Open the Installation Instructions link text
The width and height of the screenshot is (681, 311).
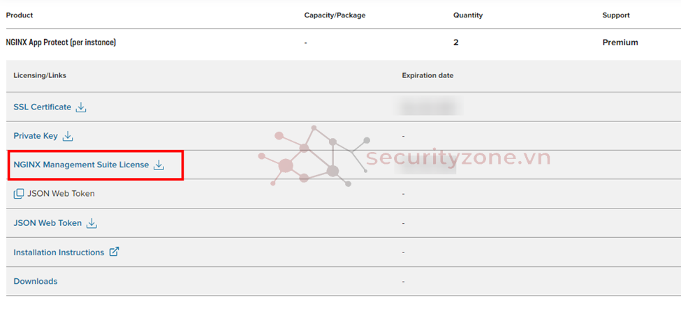59,252
